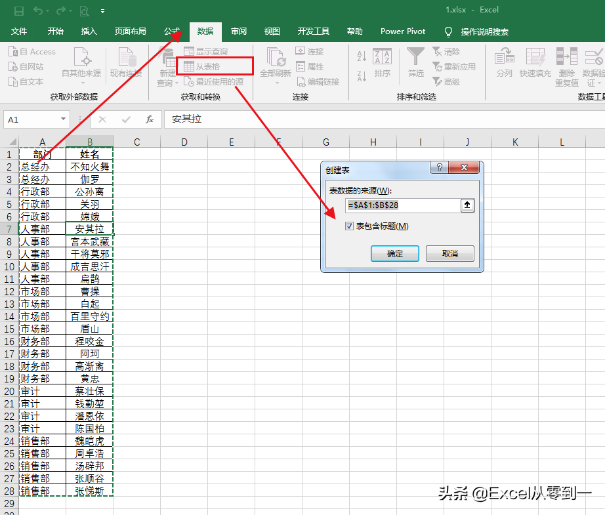Select cell containing 成吉思汗
This screenshot has height=515, width=605.
tap(89, 266)
